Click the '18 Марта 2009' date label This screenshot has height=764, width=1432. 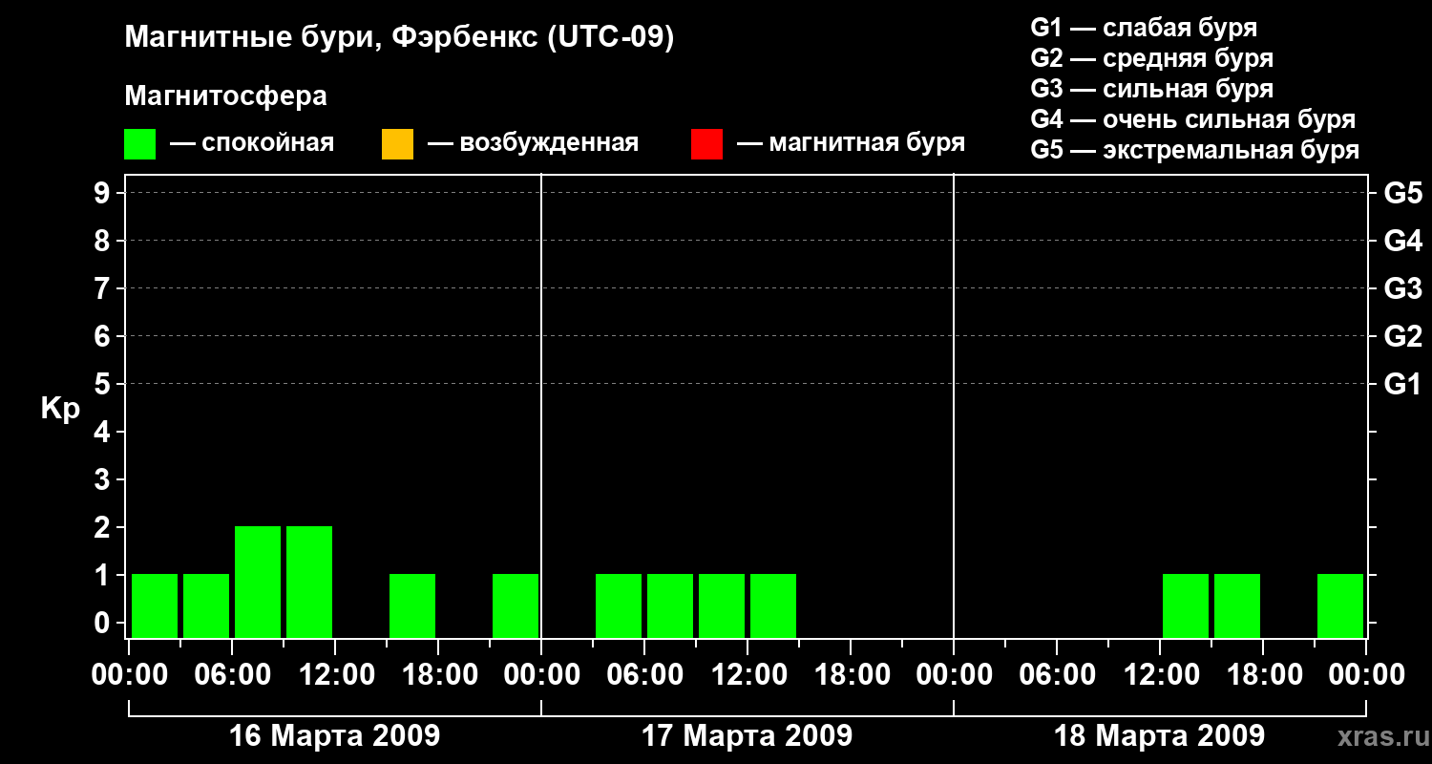click(1160, 736)
